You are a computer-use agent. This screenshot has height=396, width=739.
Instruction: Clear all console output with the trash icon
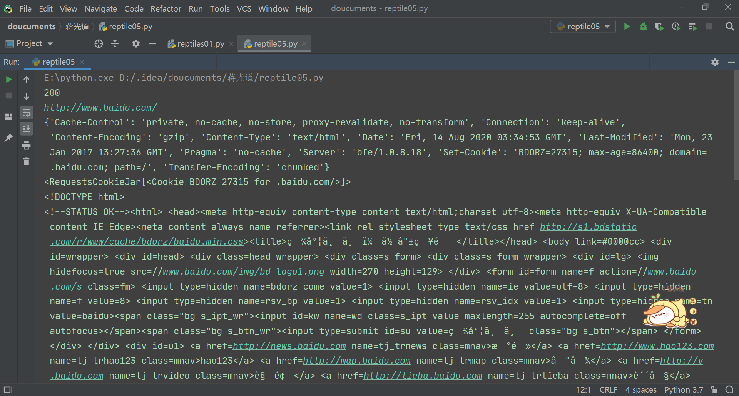pyautogui.click(x=27, y=161)
